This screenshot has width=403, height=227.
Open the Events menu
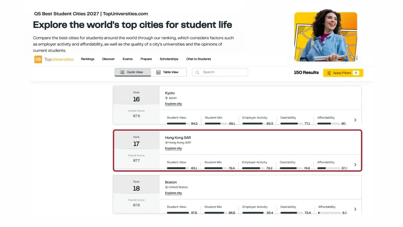(x=128, y=59)
